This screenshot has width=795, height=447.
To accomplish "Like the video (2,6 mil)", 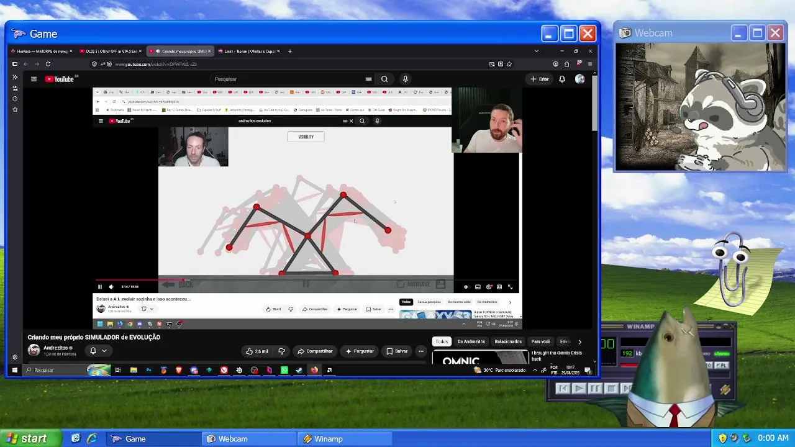I will (257, 351).
